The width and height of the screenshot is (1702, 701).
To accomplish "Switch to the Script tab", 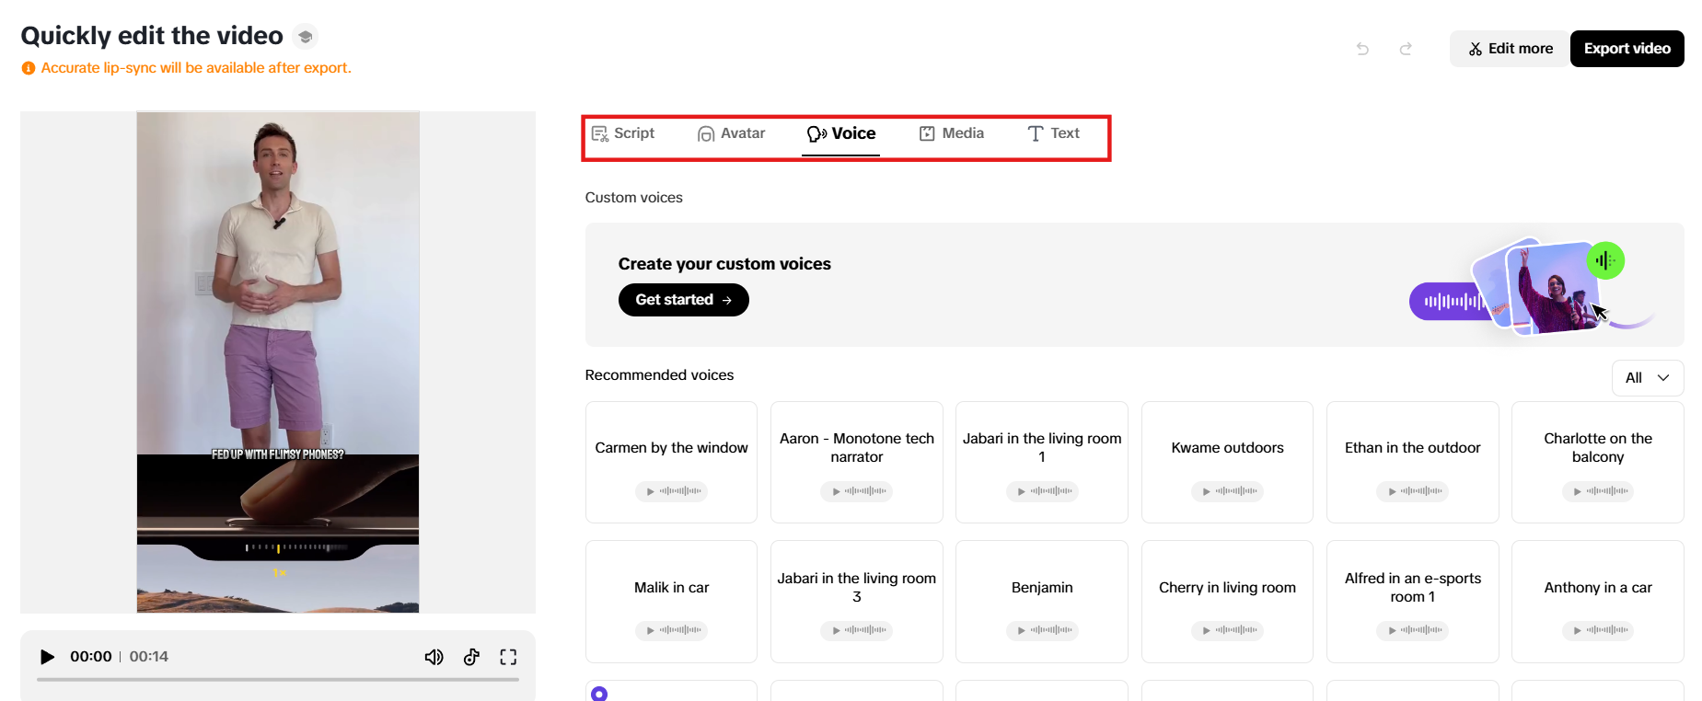I will coord(623,133).
